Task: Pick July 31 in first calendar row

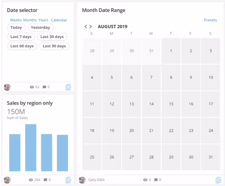Action: (x=151, y=51)
